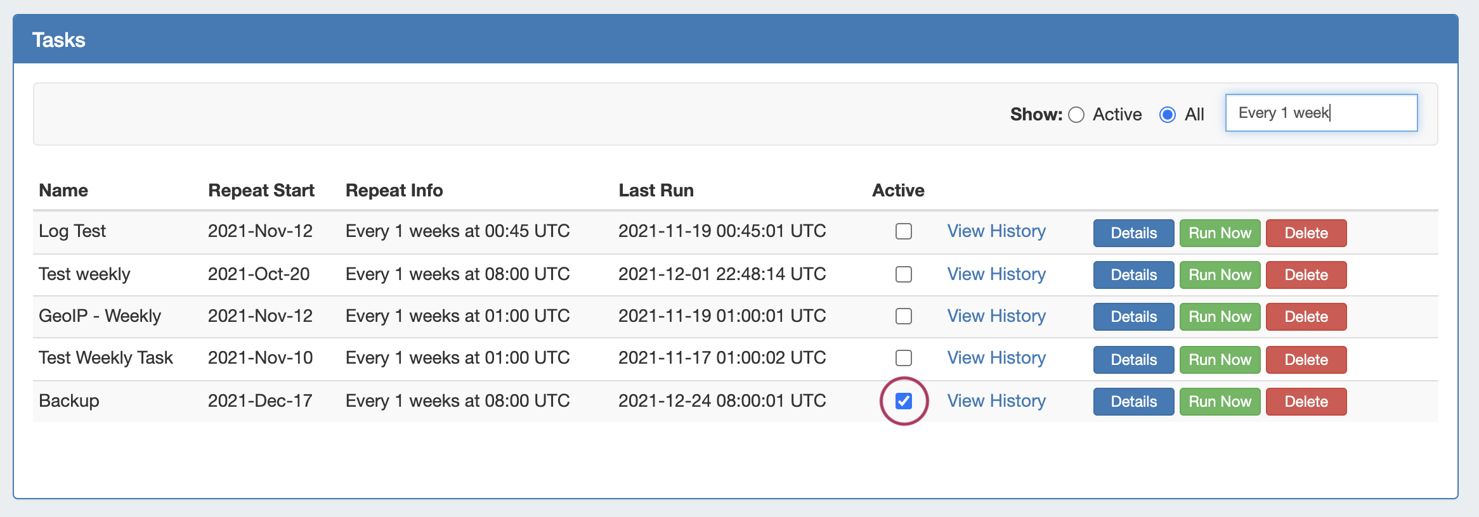Viewport: 1479px width, 517px height.
Task: Delete the Backup task
Action: [x=1306, y=402]
